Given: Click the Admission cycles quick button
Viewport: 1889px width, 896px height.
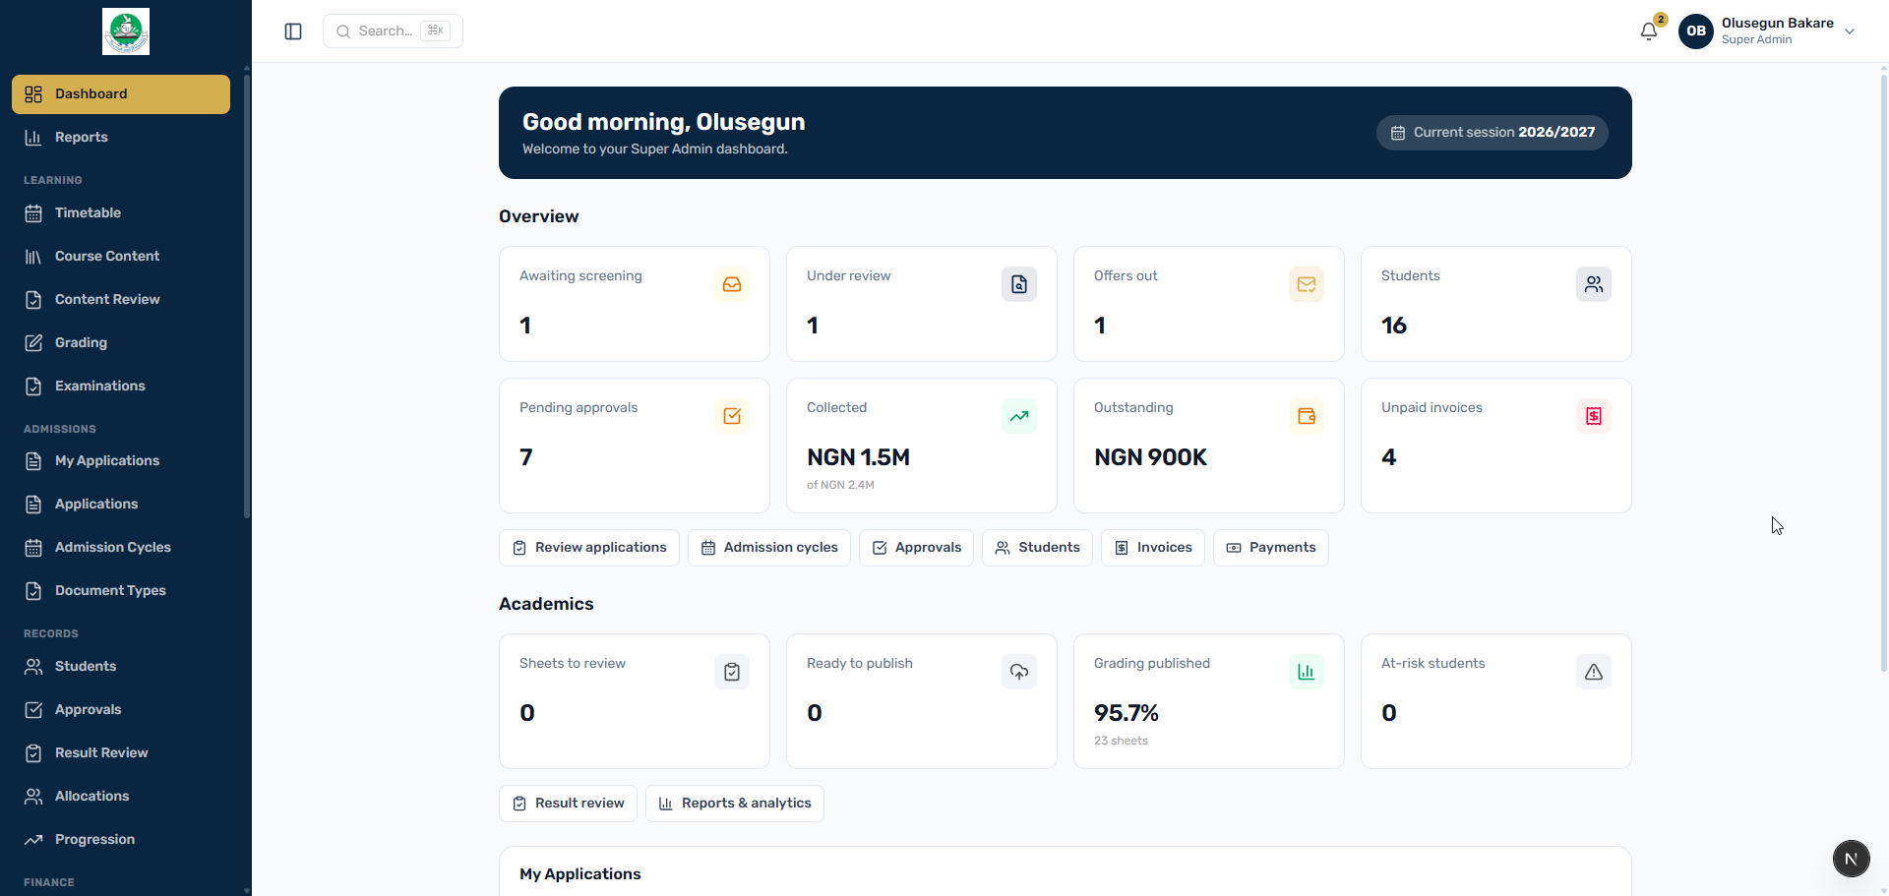Looking at the screenshot, I should coord(769,548).
